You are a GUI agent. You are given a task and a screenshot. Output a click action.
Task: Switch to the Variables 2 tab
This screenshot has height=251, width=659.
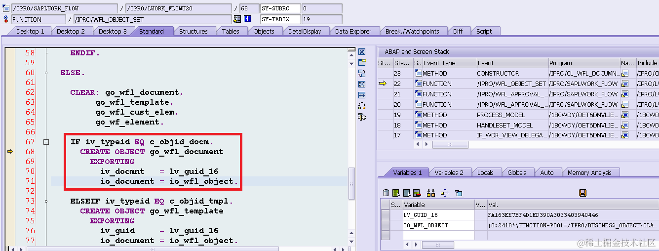pyautogui.click(x=449, y=172)
